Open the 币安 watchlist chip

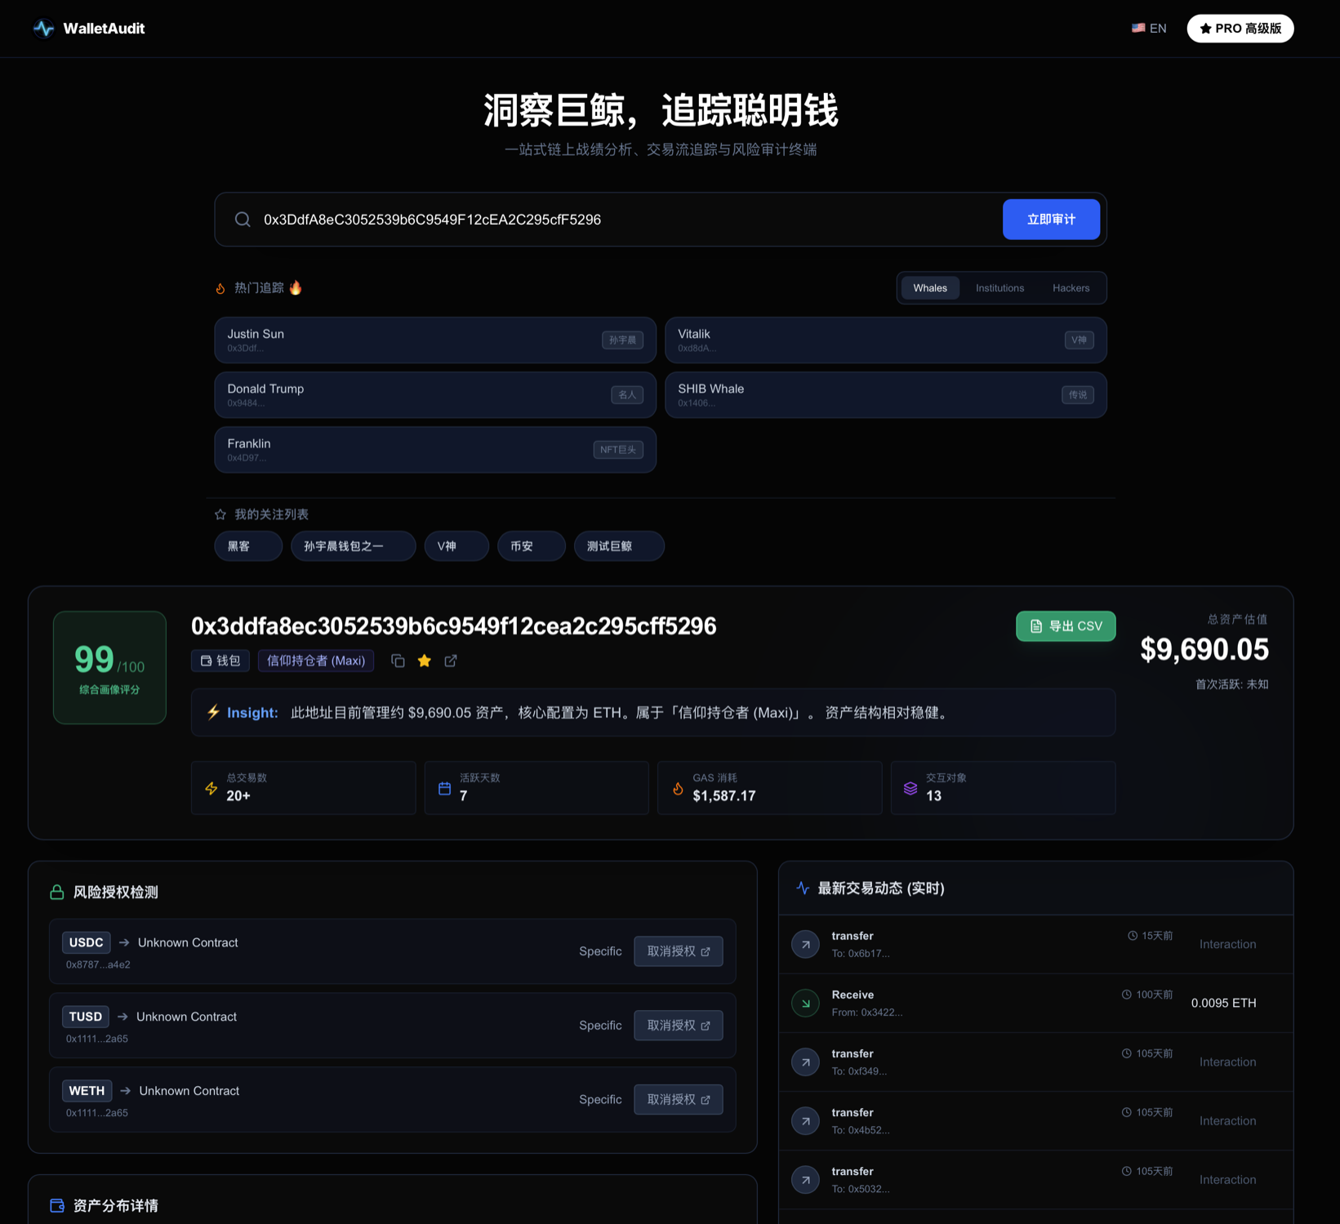pyautogui.click(x=532, y=546)
